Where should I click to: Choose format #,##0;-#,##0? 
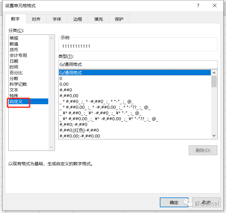click(x=135, y=124)
